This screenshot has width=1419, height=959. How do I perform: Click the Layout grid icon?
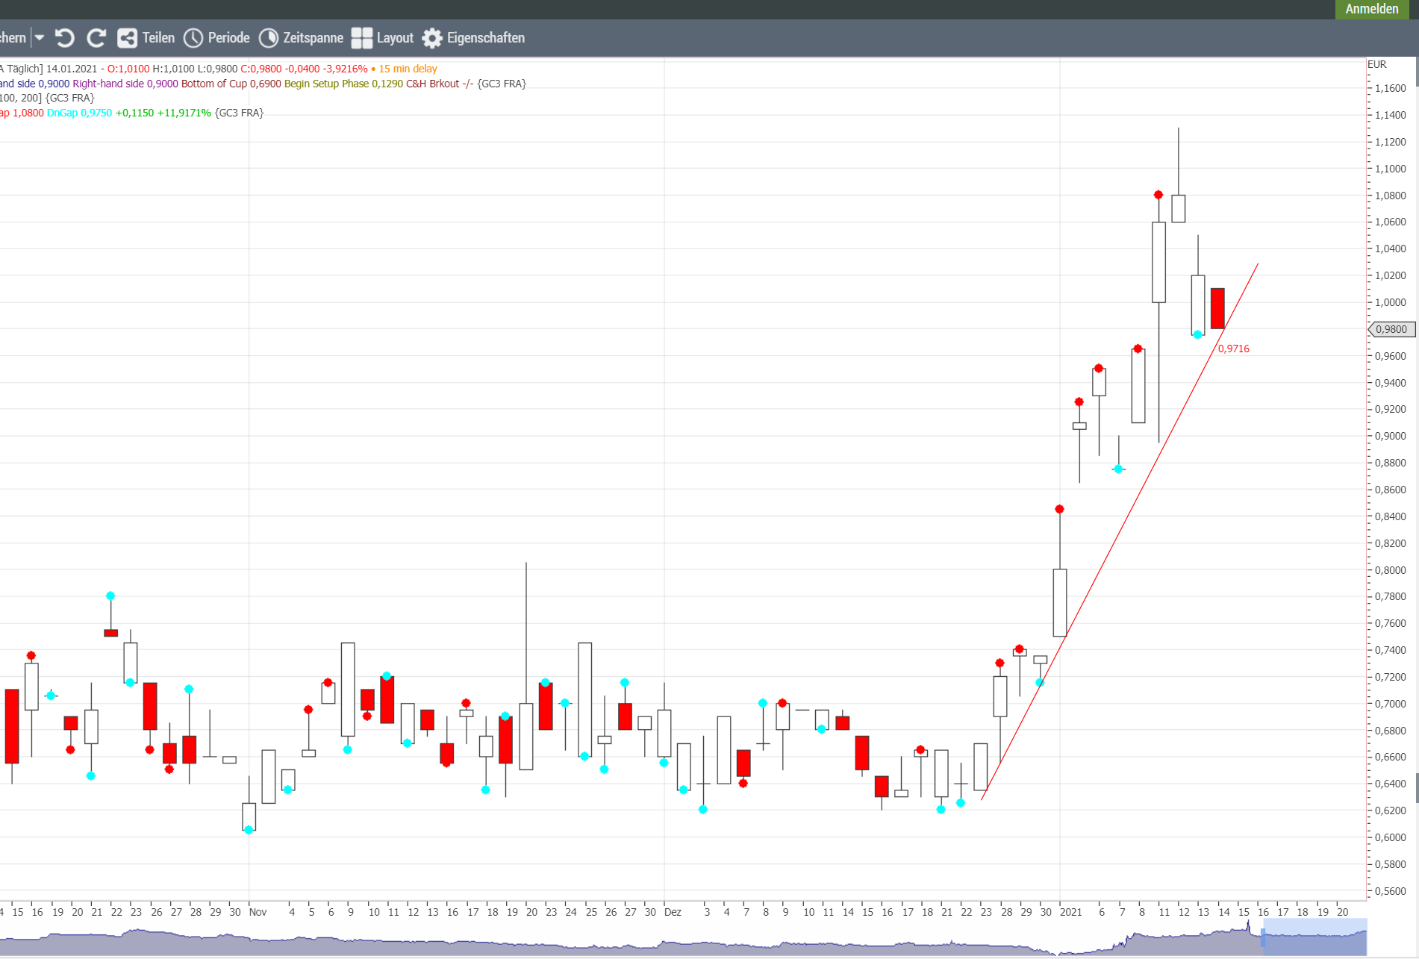[x=362, y=38]
